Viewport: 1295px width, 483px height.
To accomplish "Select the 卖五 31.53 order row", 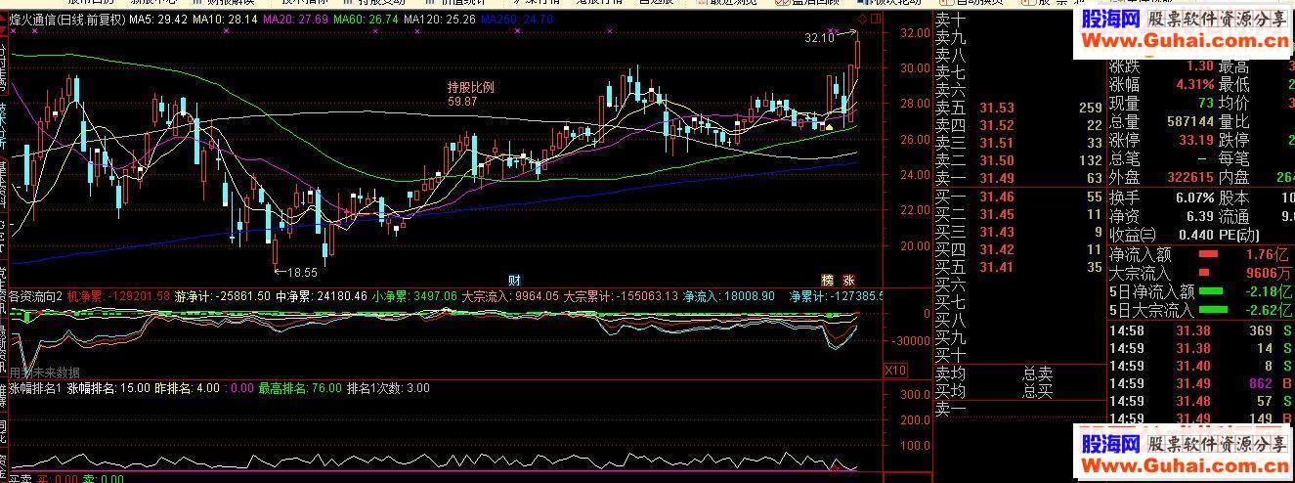I will click(x=1018, y=108).
